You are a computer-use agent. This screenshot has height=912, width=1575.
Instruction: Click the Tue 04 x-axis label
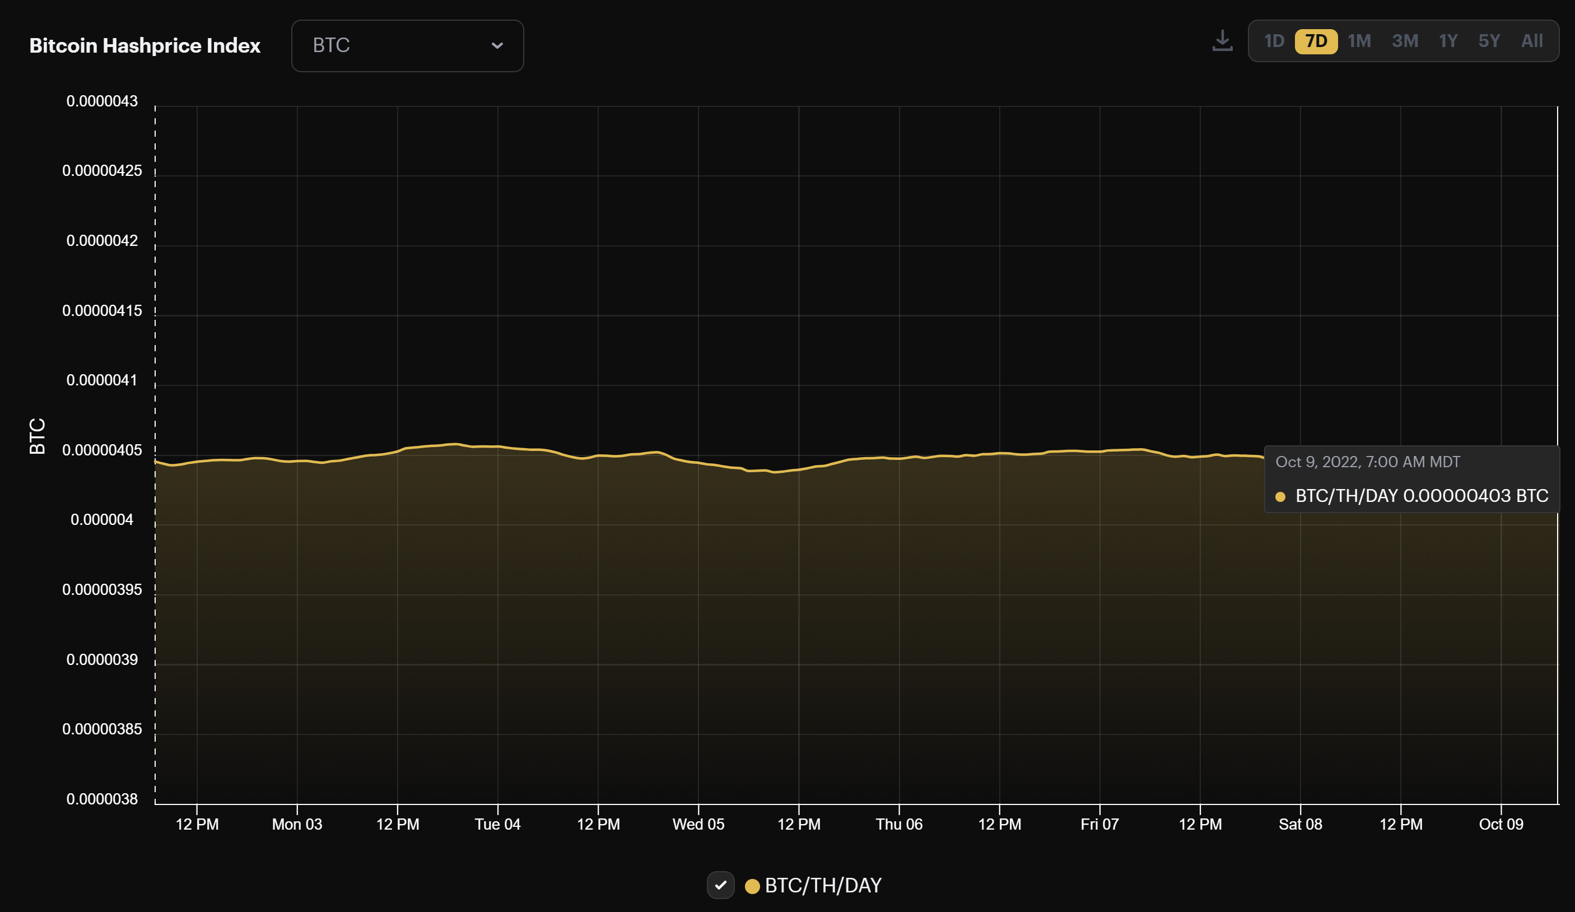click(x=497, y=824)
